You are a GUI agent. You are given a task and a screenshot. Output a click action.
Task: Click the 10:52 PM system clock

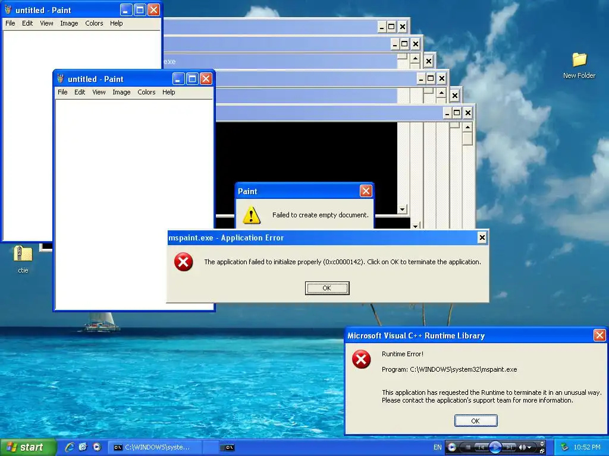[x=587, y=447]
